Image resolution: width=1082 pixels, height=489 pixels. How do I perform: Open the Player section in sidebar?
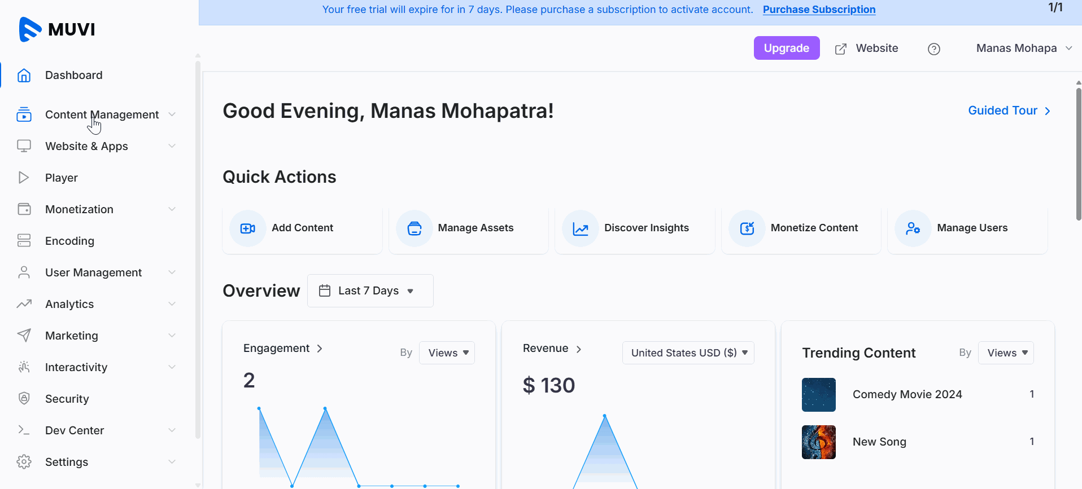[x=62, y=178]
